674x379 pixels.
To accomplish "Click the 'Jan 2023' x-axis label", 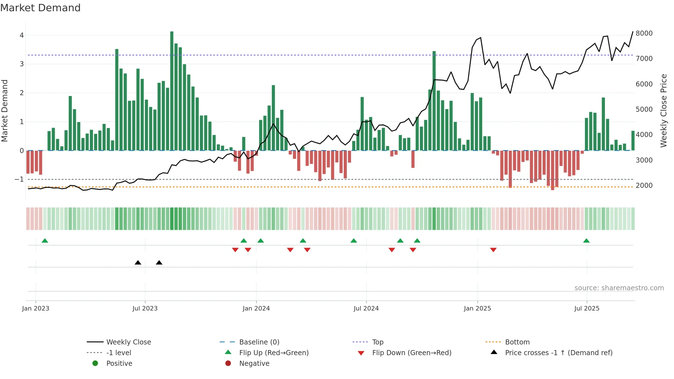I will click(x=36, y=309).
